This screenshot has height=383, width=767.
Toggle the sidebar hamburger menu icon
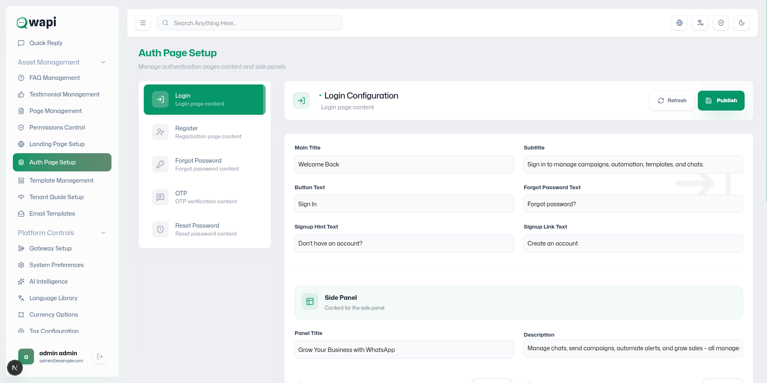click(143, 23)
